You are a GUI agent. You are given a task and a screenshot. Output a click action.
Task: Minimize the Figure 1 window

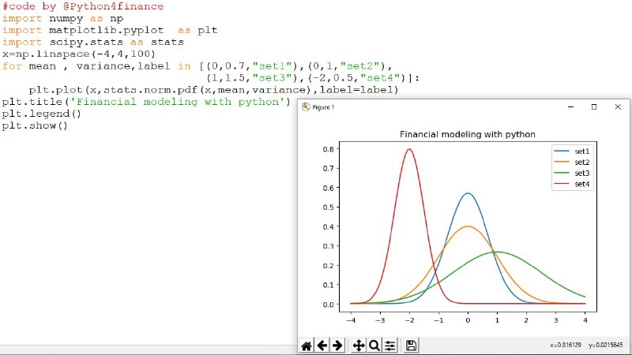point(570,107)
